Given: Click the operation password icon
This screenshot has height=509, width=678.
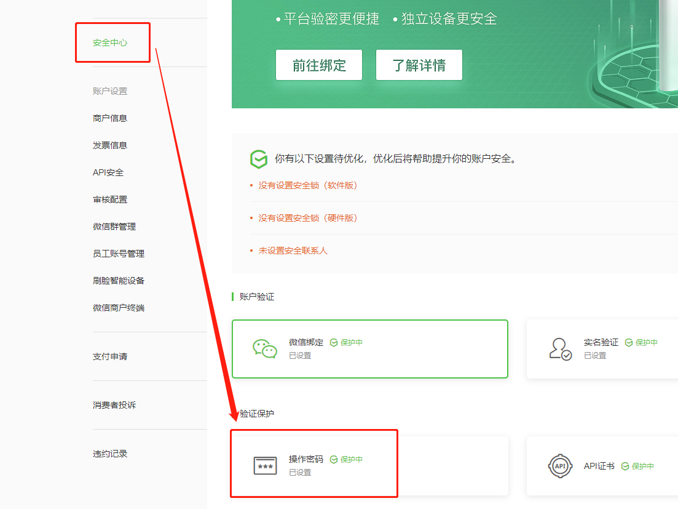Looking at the screenshot, I should [265, 466].
